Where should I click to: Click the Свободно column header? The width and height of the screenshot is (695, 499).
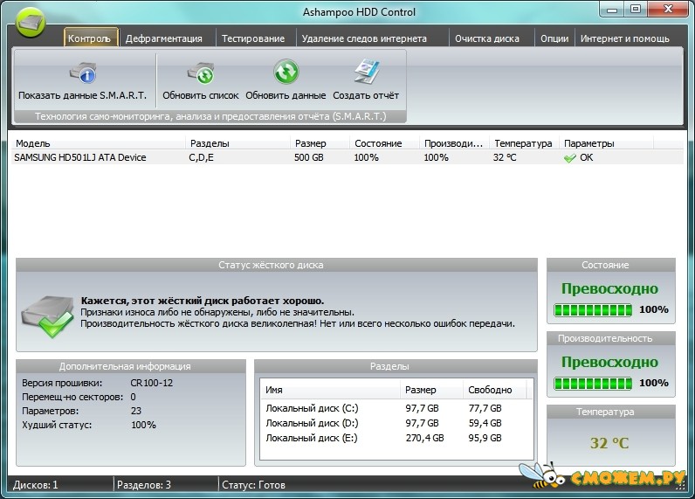pyautogui.click(x=494, y=390)
